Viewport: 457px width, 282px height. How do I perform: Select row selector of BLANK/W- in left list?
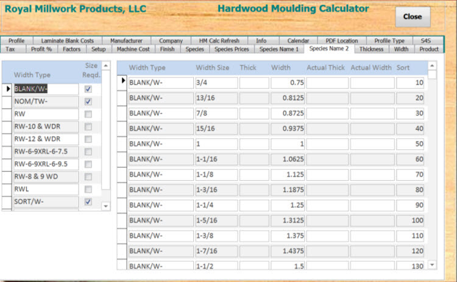pyautogui.click(x=7, y=89)
